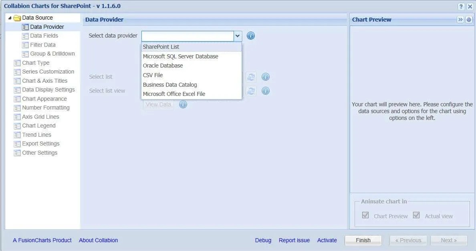Open the About Collabion link
The height and width of the screenshot is (251, 476).
[x=98, y=240]
